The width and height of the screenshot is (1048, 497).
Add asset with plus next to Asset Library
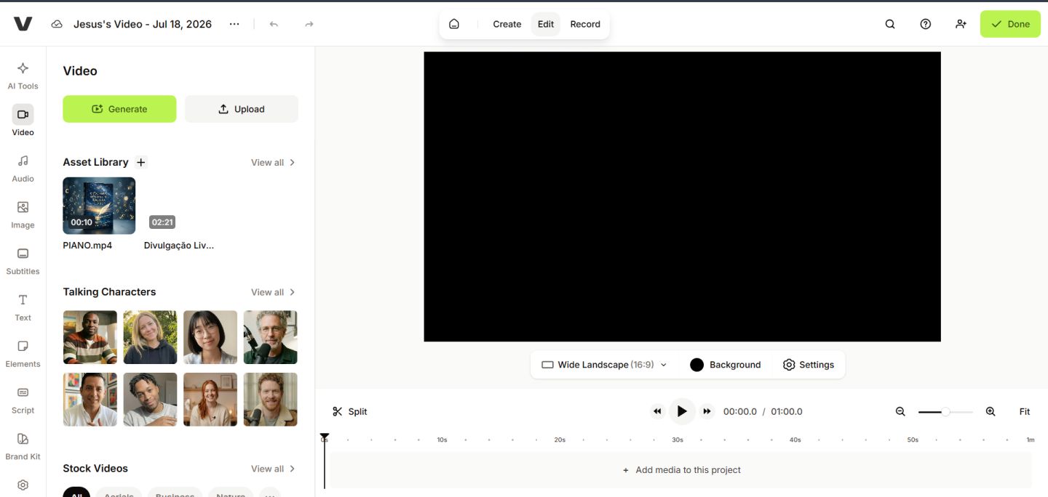tap(141, 162)
